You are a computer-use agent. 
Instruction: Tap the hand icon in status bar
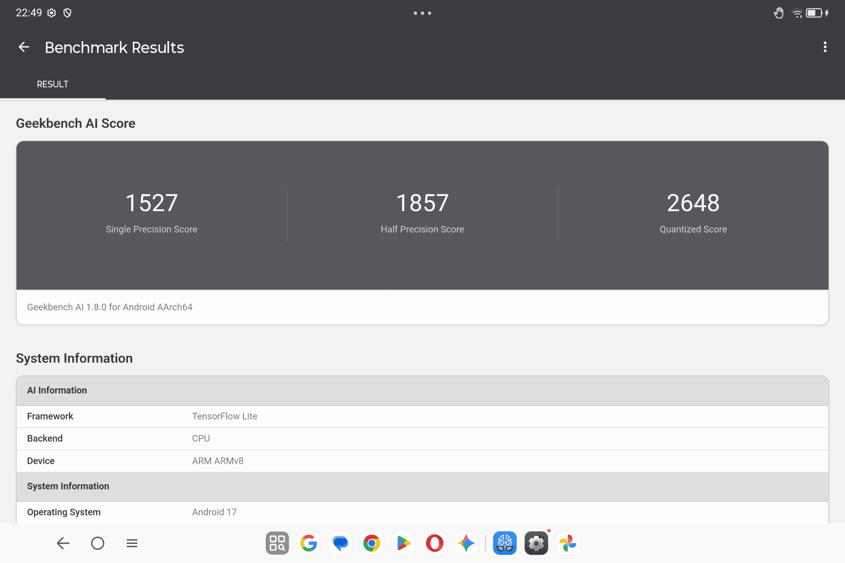[778, 13]
